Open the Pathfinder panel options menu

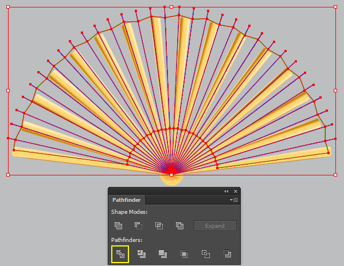[x=234, y=199]
